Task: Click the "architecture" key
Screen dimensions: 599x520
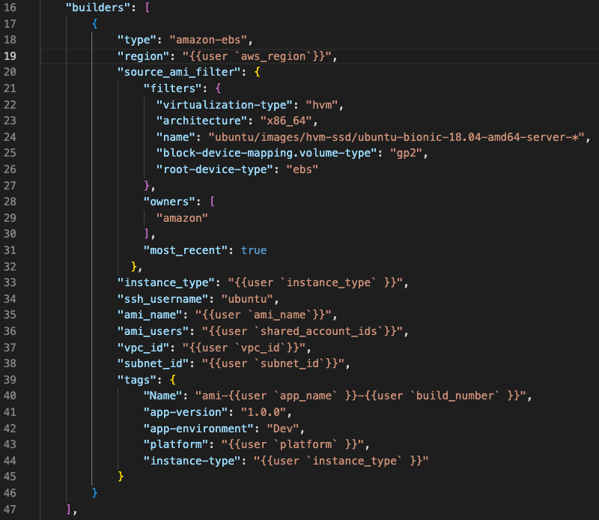Action: pos(201,121)
